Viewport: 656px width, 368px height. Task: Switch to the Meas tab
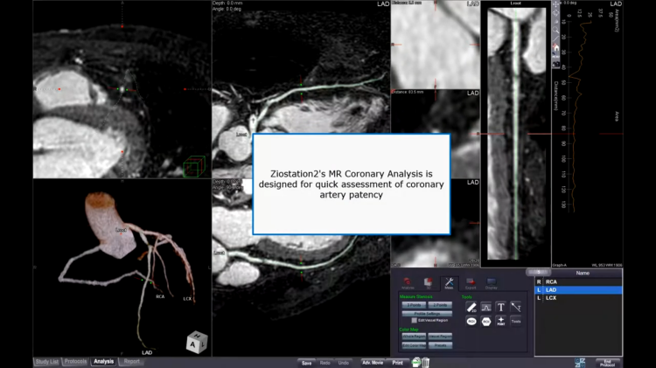tap(449, 283)
